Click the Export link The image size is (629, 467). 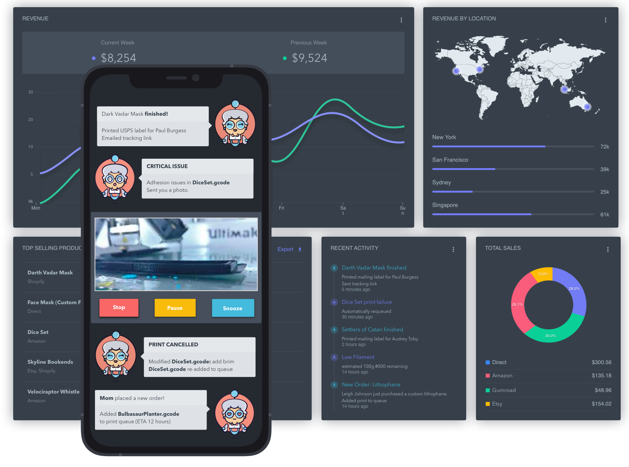(285, 249)
